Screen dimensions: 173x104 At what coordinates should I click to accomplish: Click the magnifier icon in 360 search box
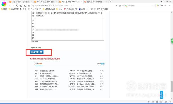pos(154,6)
